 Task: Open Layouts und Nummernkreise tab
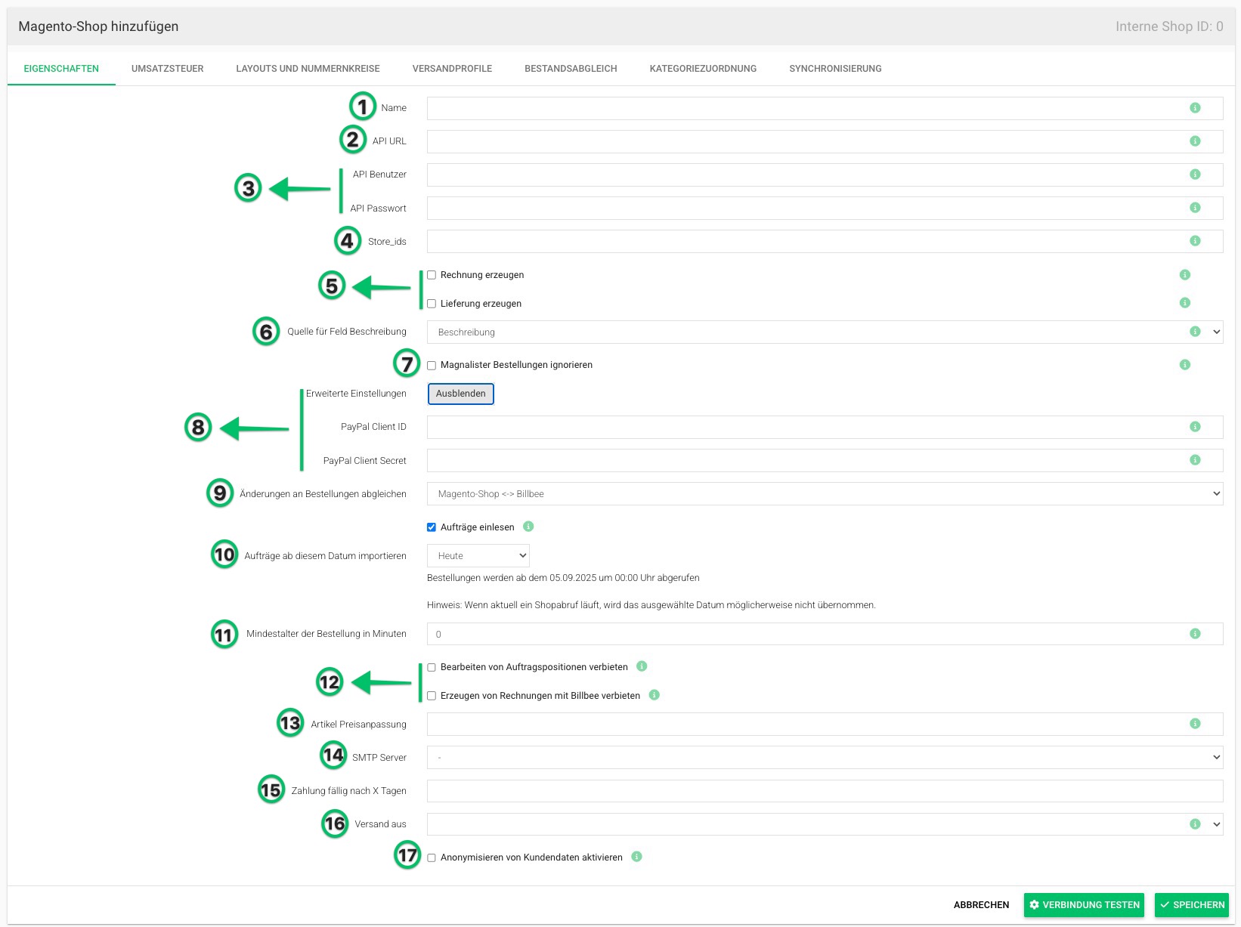coord(308,69)
